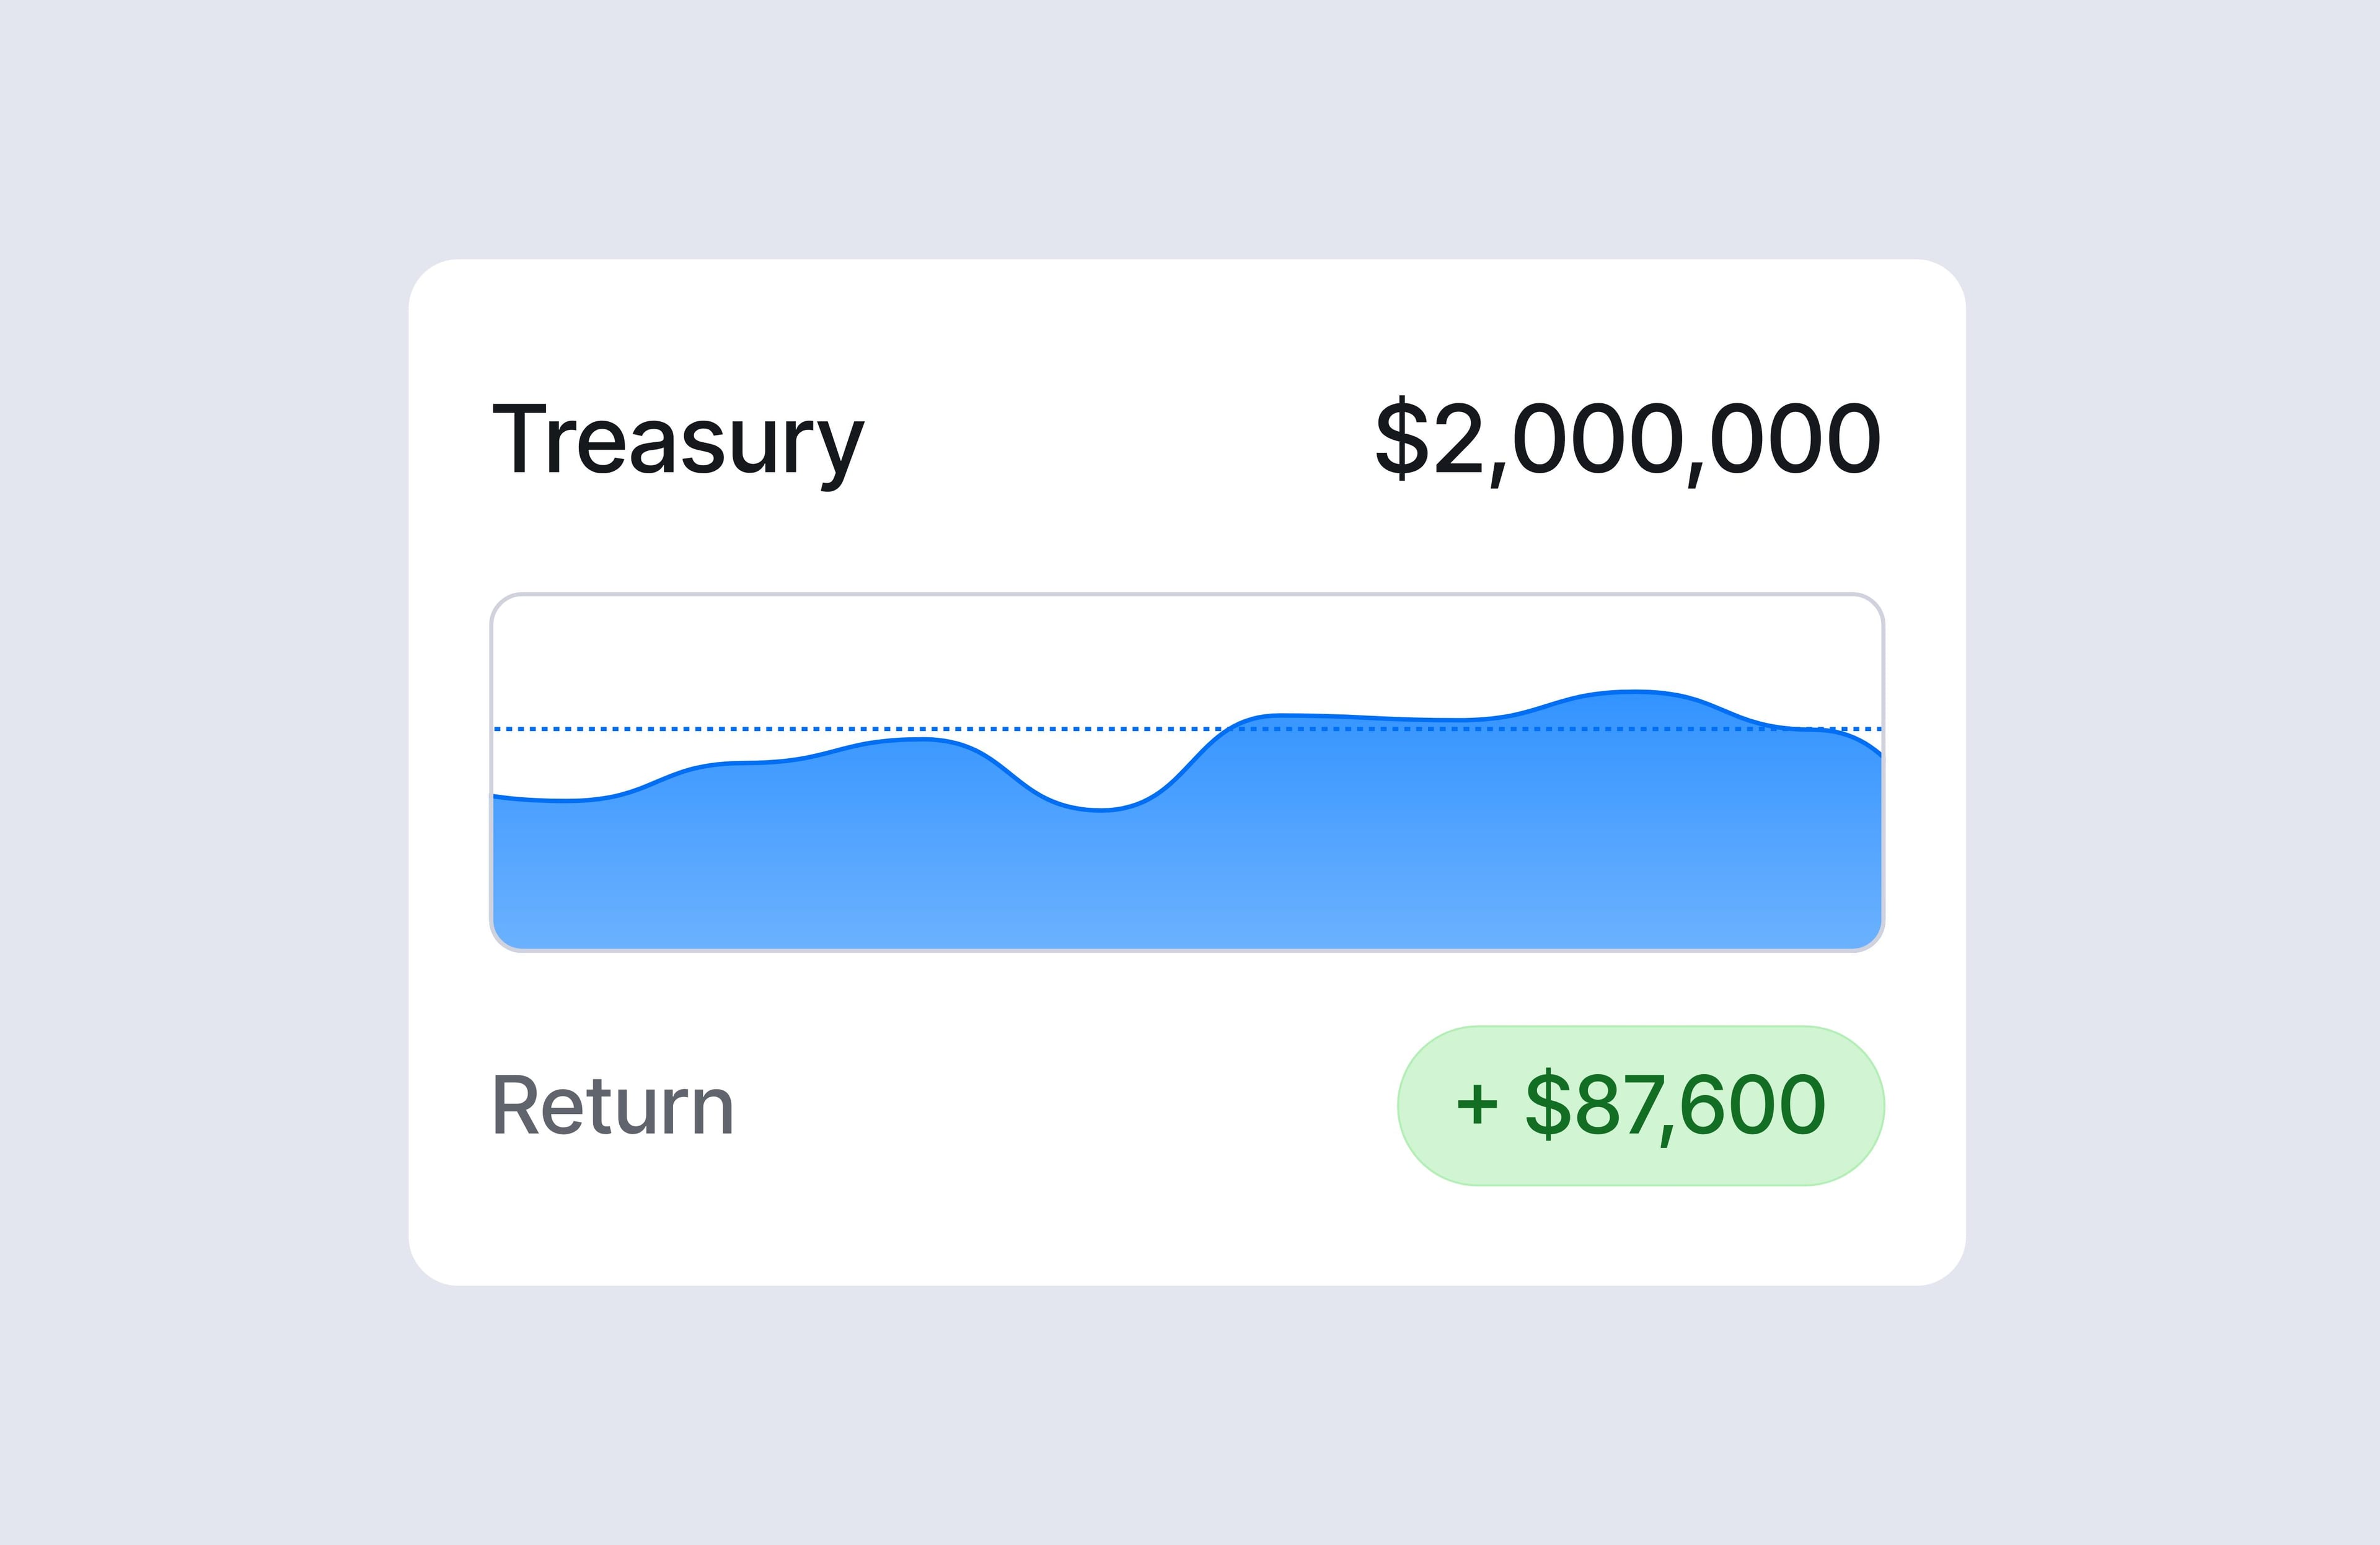Click where the rising chart line crosses the dotted line
Screen dimensions: 2380x1545
(1223, 729)
